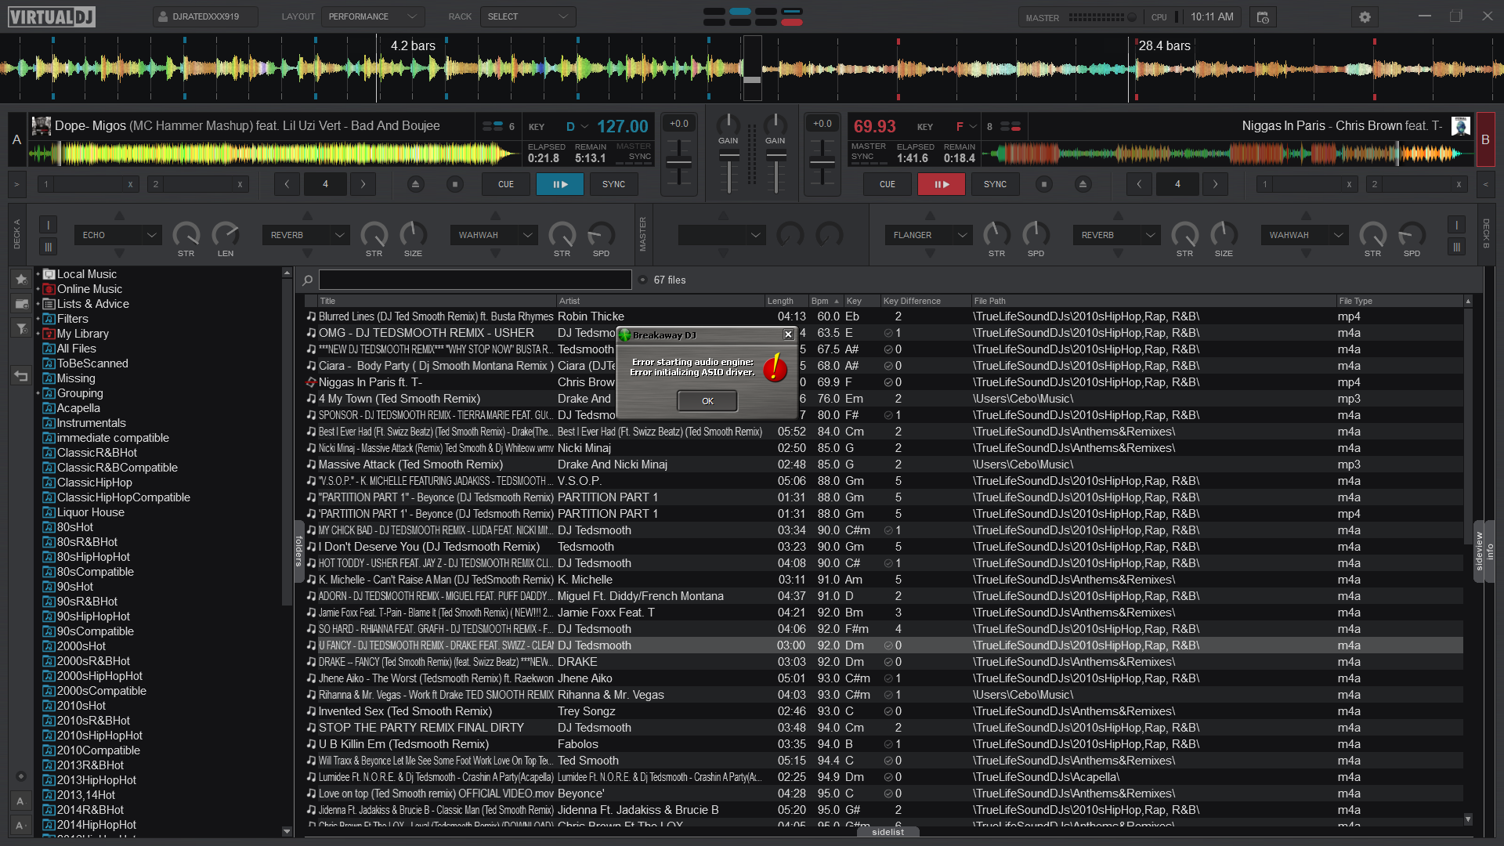Image resolution: width=1504 pixels, height=846 pixels.
Task: Sort by the Key Difference column header
Action: coord(924,301)
